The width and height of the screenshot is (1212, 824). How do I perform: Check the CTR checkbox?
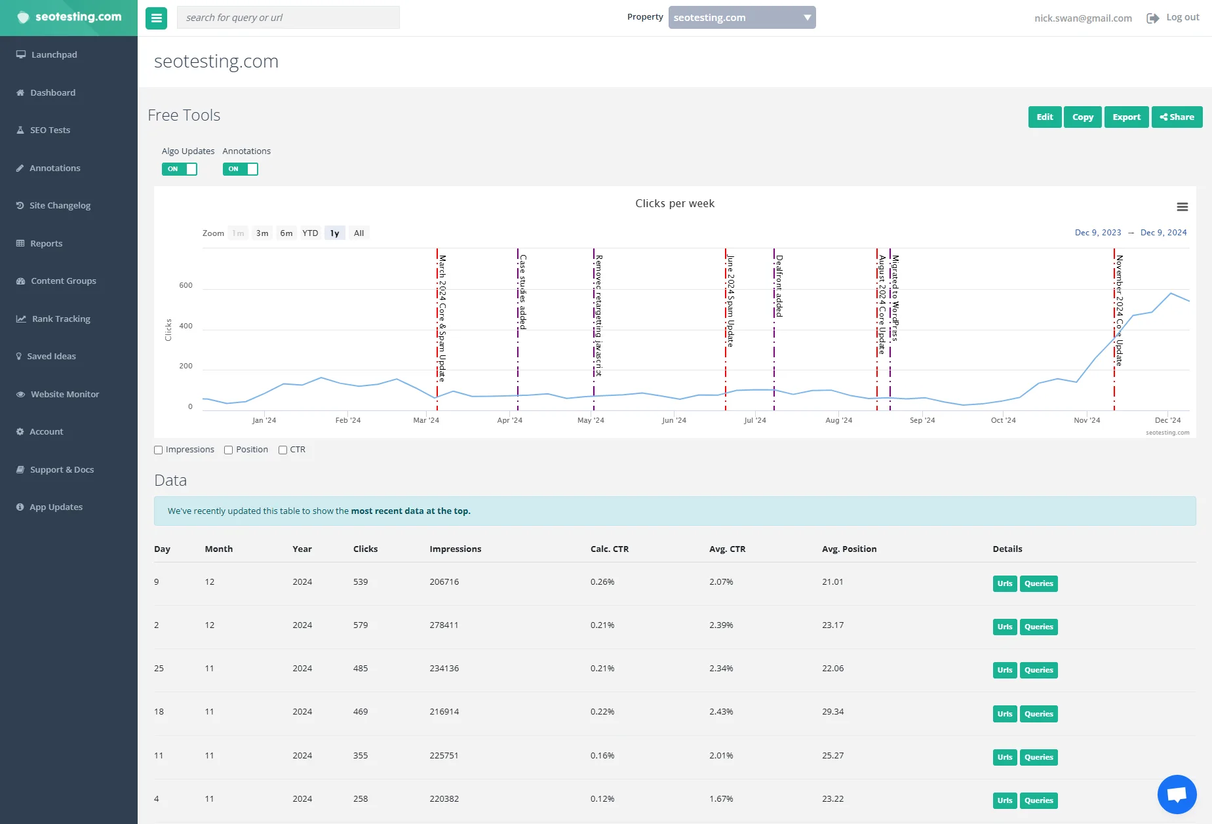pyautogui.click(x=283, y=450)
